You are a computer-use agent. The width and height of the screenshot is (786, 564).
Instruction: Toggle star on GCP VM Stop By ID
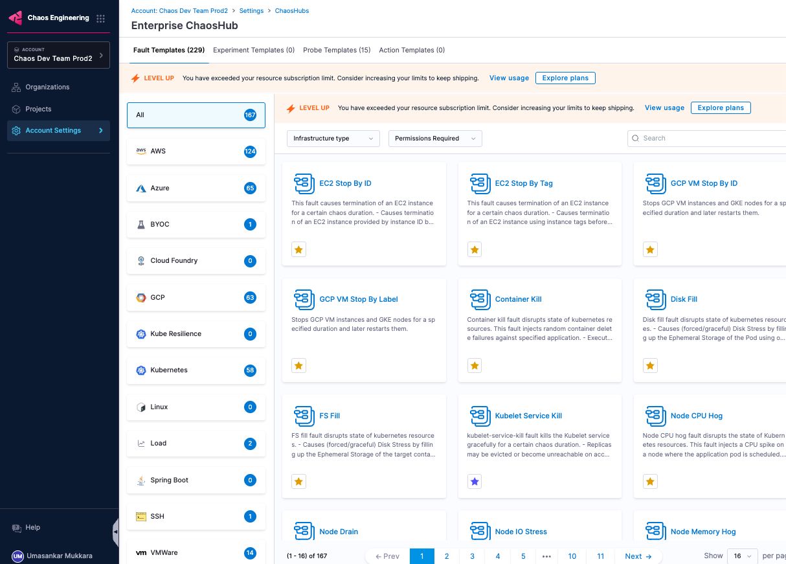(650, 250)
